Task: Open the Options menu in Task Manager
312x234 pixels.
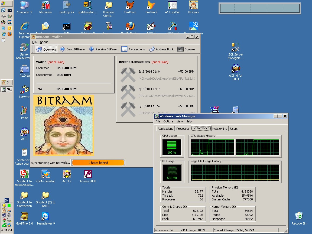Action: [168, 121]
